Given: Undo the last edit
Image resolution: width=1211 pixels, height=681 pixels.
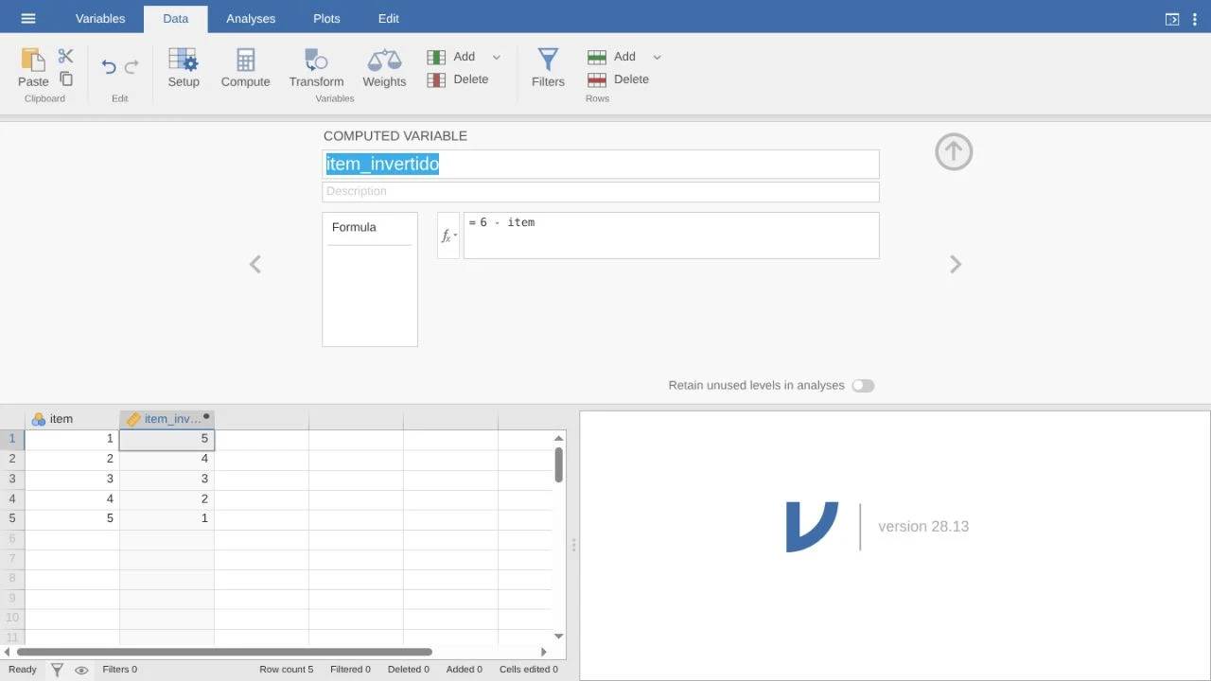Looking at the screenshot, I should (109, 66).
